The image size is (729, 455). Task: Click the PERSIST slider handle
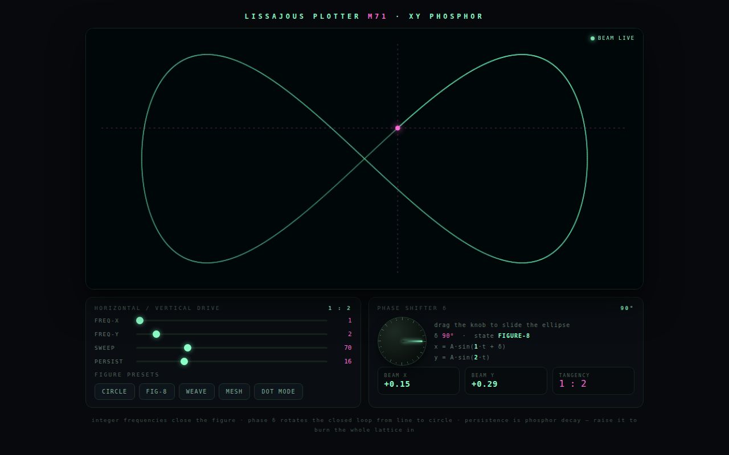184,361
